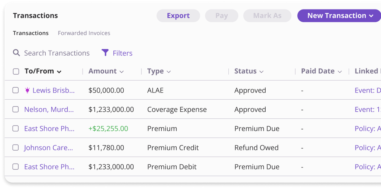381x188 pixels.
Task: Click the Status column chevron
Action: [261, 72]
